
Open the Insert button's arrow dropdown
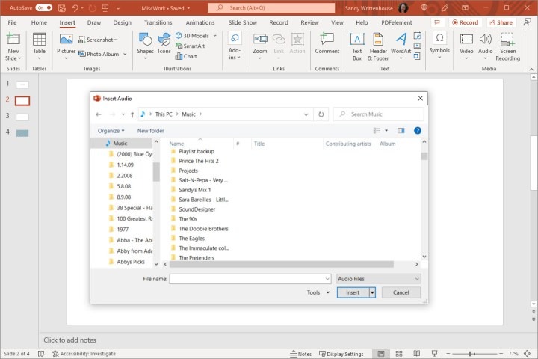(x=372, y=292)
